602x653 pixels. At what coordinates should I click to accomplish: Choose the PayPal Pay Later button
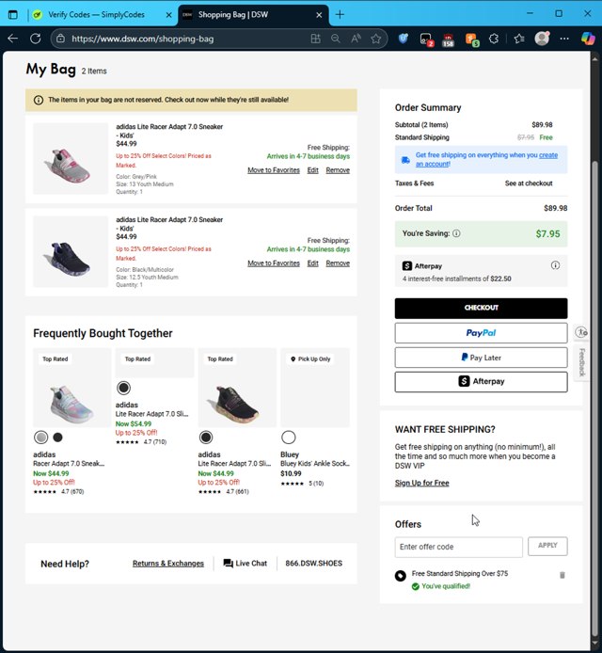481,358
